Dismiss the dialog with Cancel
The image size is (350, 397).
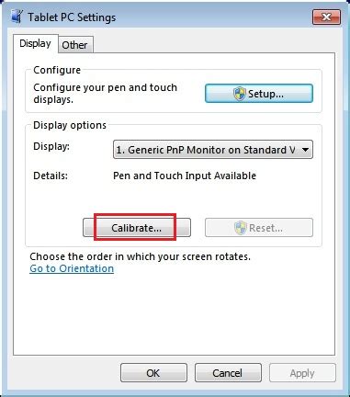click(228, 373)
